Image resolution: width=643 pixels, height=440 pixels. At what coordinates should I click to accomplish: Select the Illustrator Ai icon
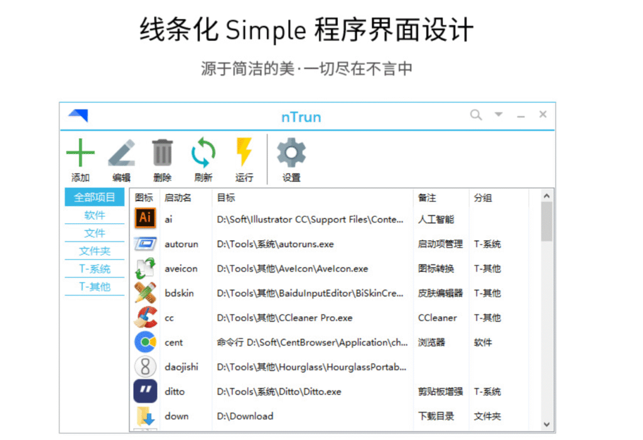tap(145, 218)
